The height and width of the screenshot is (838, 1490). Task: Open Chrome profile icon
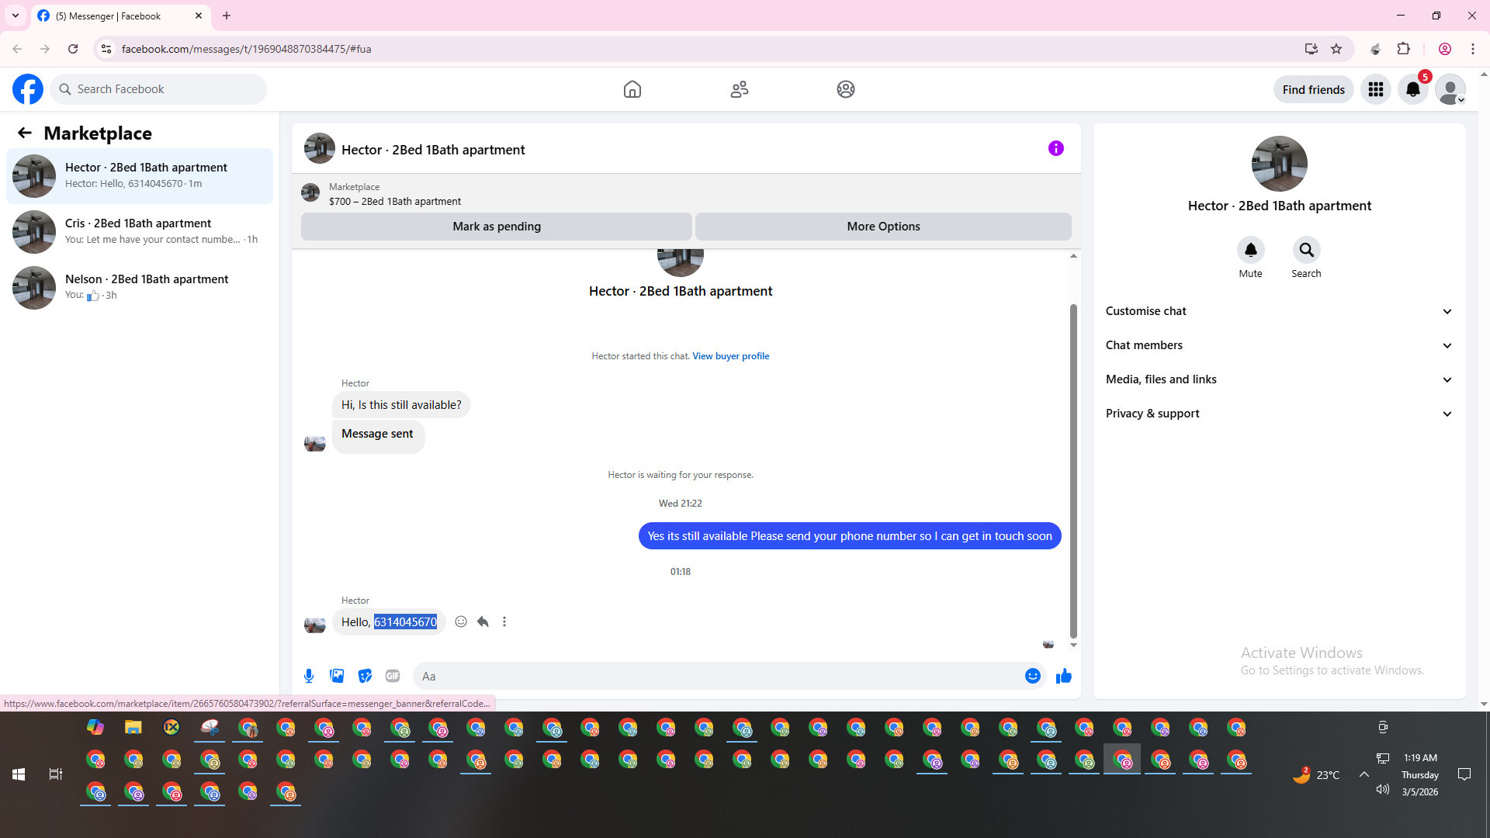1445,49
